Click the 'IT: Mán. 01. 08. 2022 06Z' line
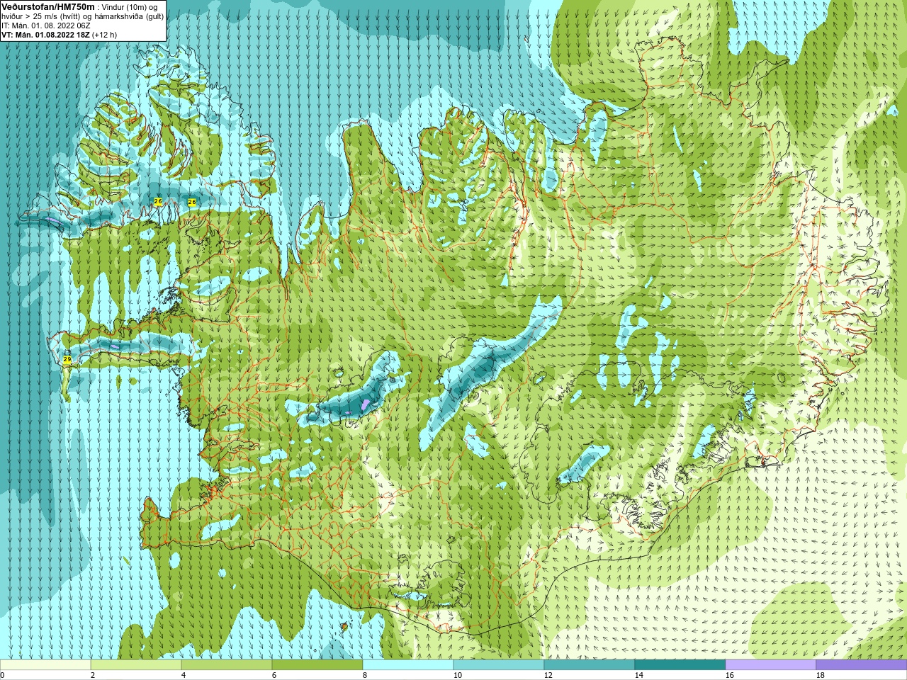The image size is (907, 680). (45, 25)
